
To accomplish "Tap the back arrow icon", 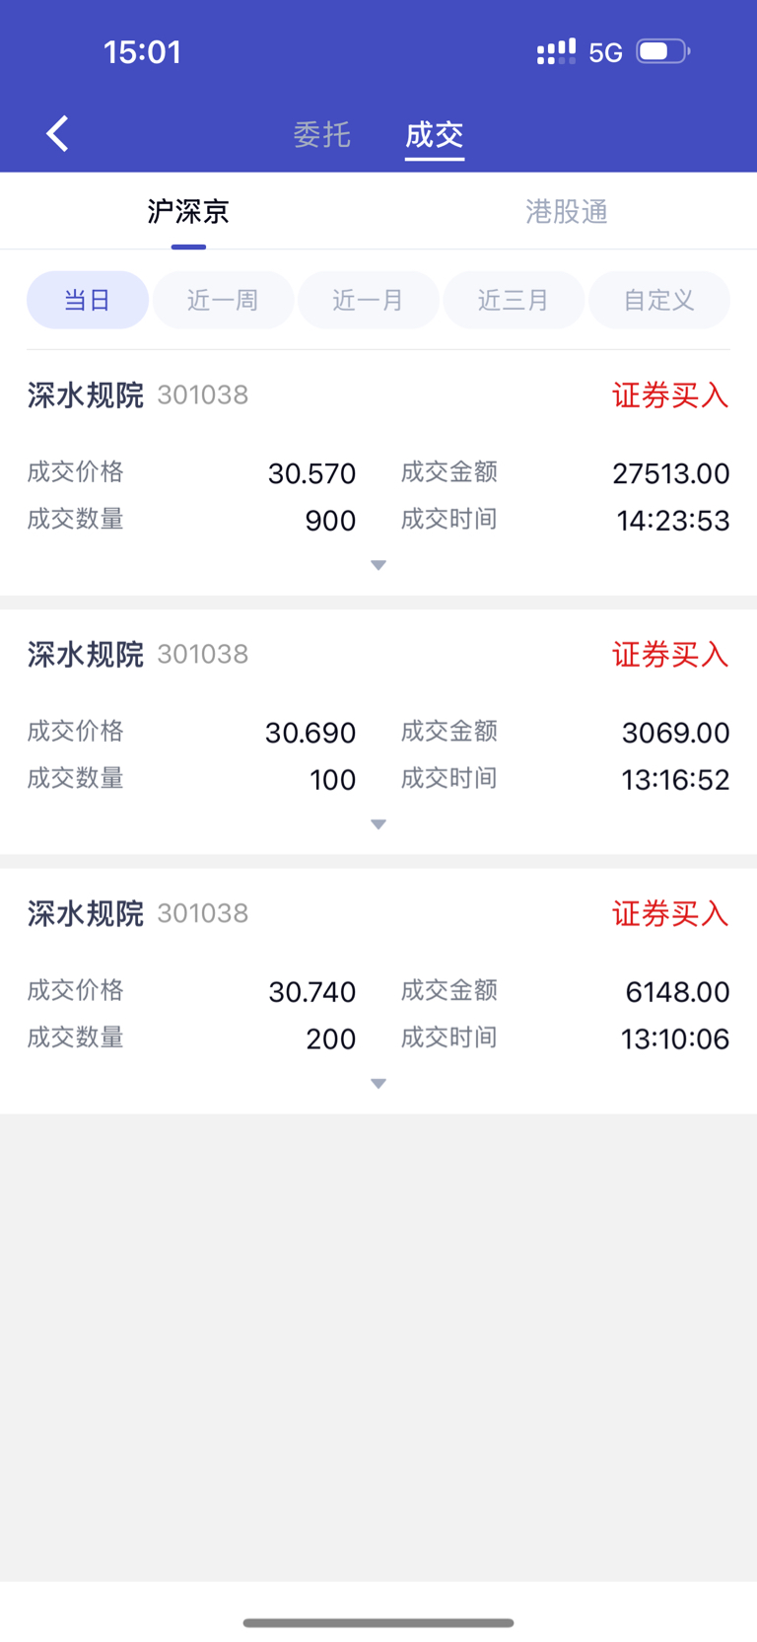I will (57, 133).
